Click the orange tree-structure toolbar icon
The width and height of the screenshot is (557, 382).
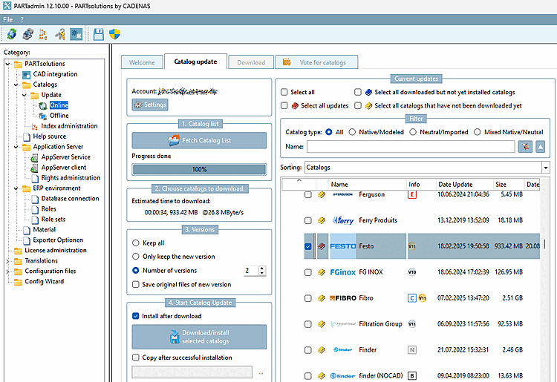click(x=43, y=34)
